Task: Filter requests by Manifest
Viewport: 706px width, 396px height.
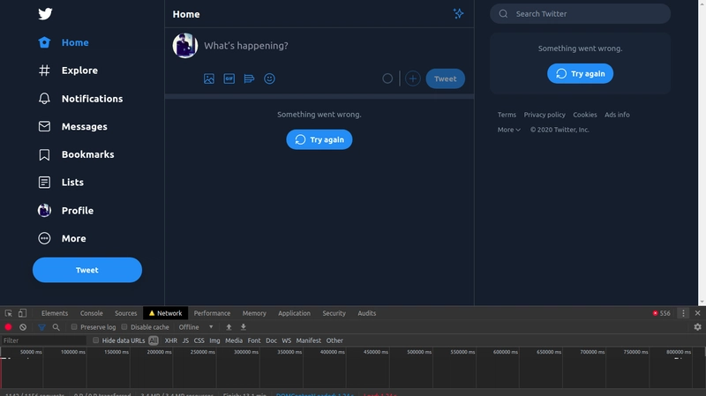Action: tap(308, 340)
